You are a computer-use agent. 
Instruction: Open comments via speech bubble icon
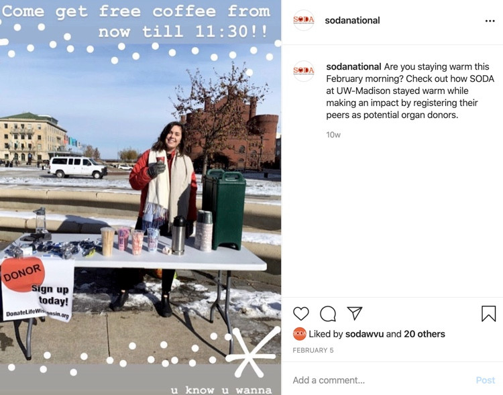[328, 313]
